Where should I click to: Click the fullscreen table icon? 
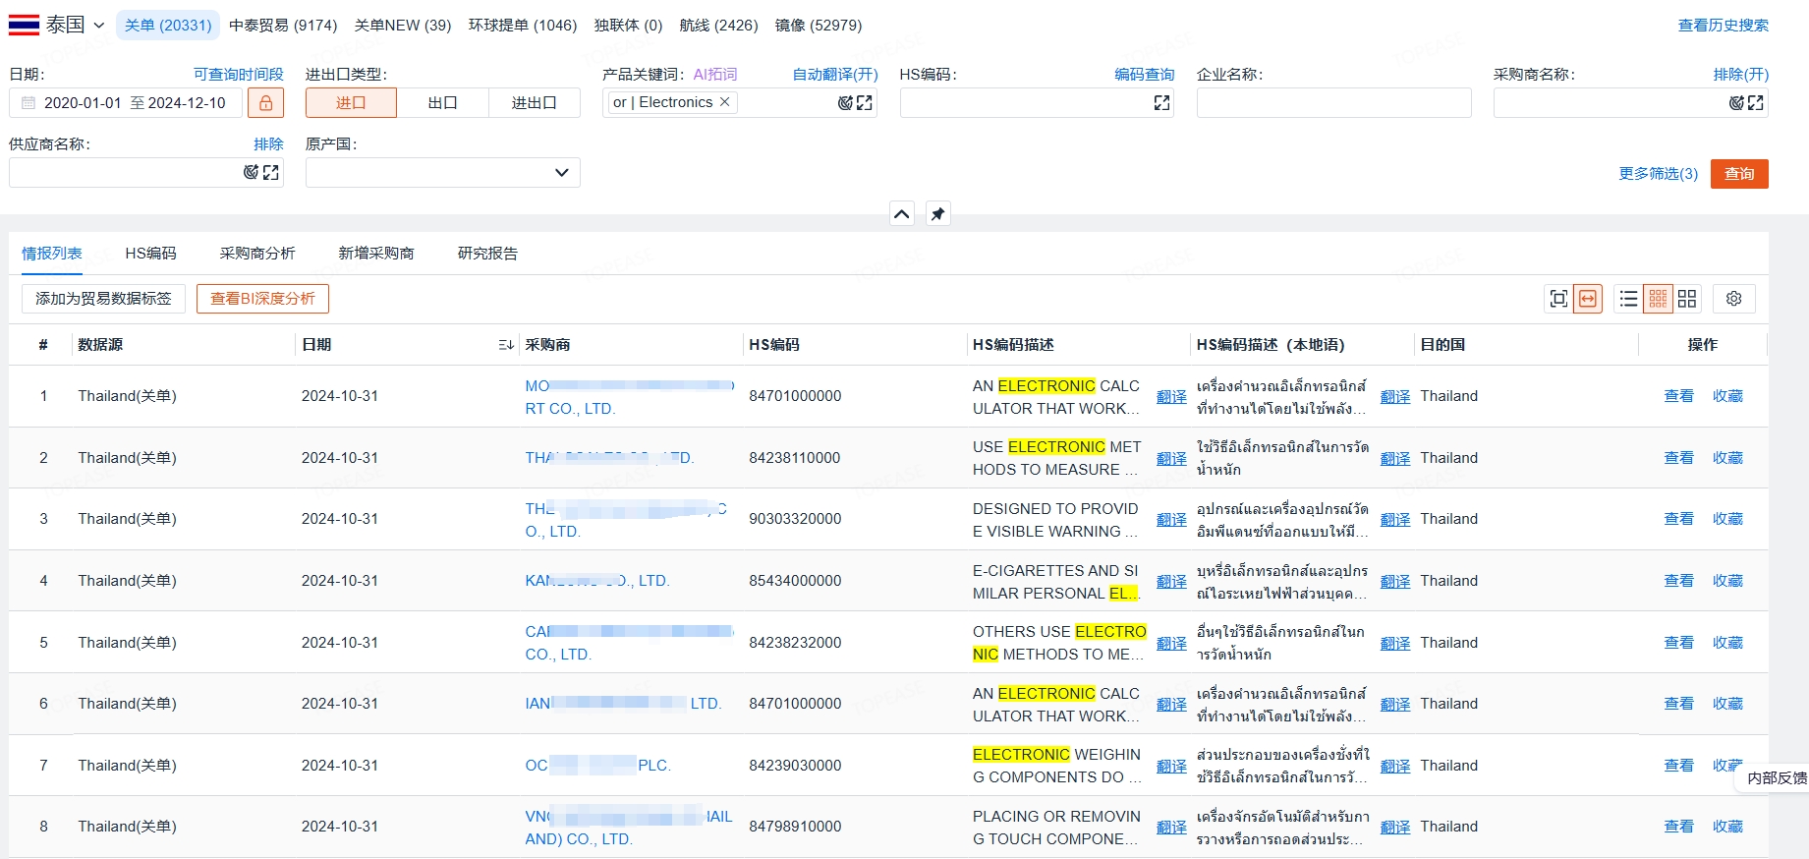pos(1558,299)
